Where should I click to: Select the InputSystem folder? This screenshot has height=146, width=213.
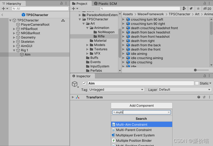pos(100,66)
